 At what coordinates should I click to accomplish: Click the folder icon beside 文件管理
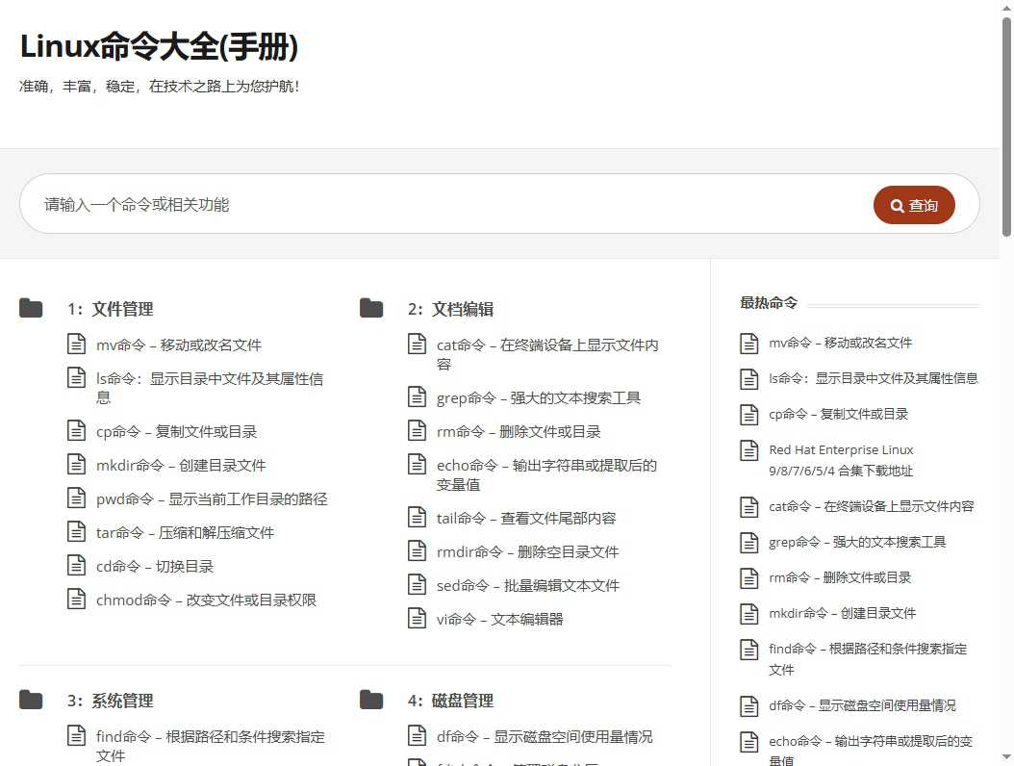click(x=30, y=306)
